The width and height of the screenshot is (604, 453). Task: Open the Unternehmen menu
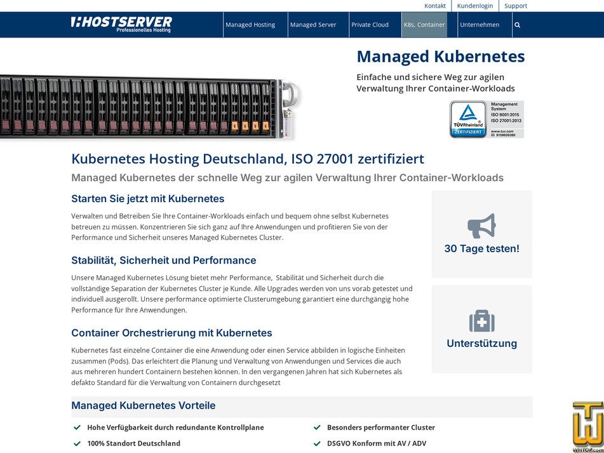pos(480,25)
